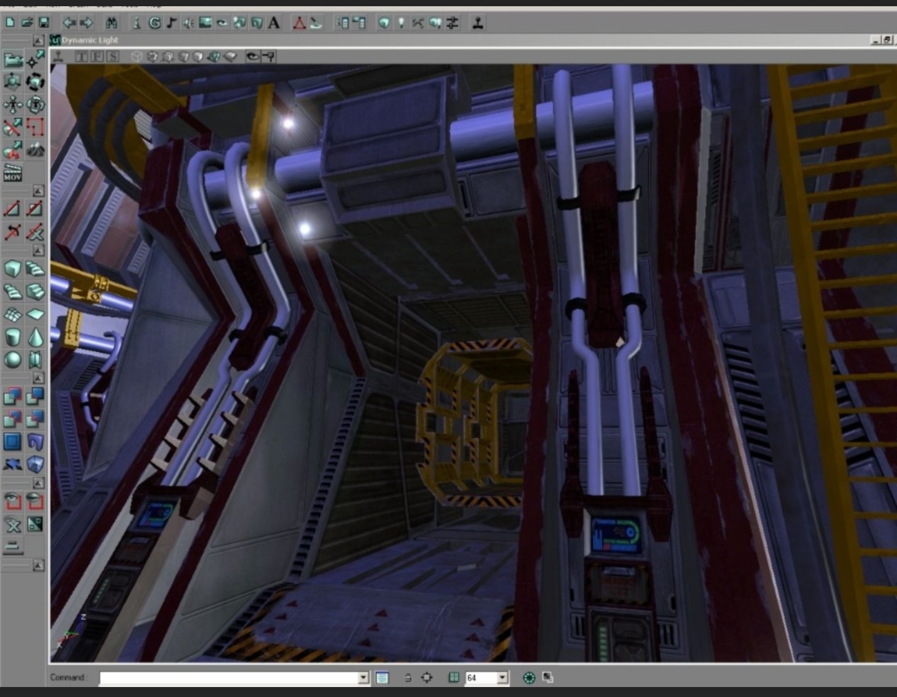
Task: Select the Texture Rotate mode tool
Action: tap(36, 104)
